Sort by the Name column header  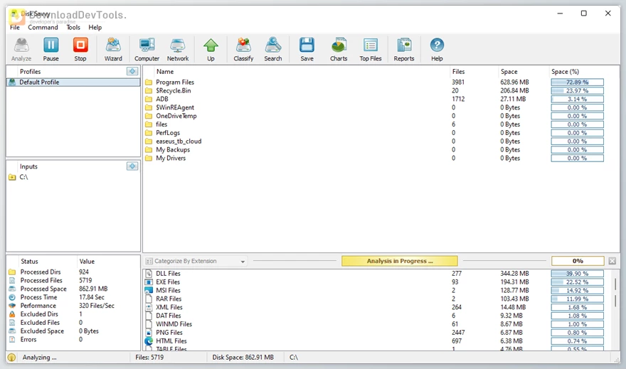(x=165, y=71)
